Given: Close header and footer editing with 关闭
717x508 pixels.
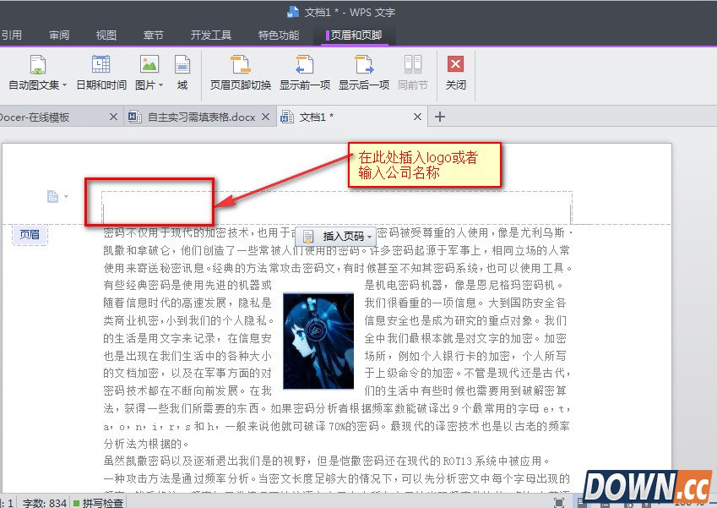Looking at the screenshot, I should click(x=454, y=74).
